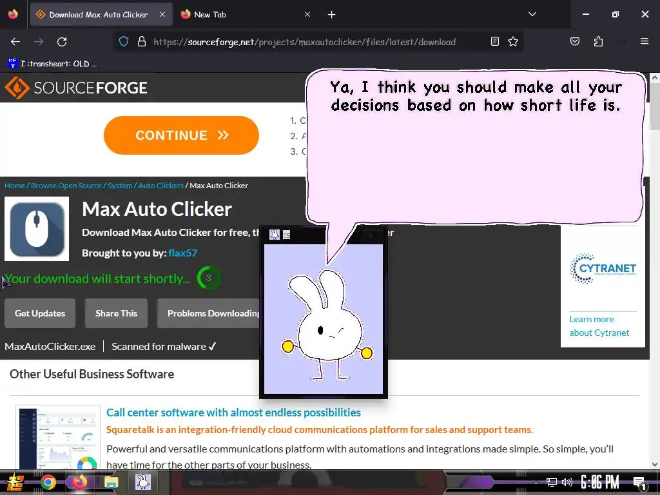Click the bunny icon in mascot title bar
Viewport: 660px width, 495px height.
pyautogui.click(x=275, y=235)
